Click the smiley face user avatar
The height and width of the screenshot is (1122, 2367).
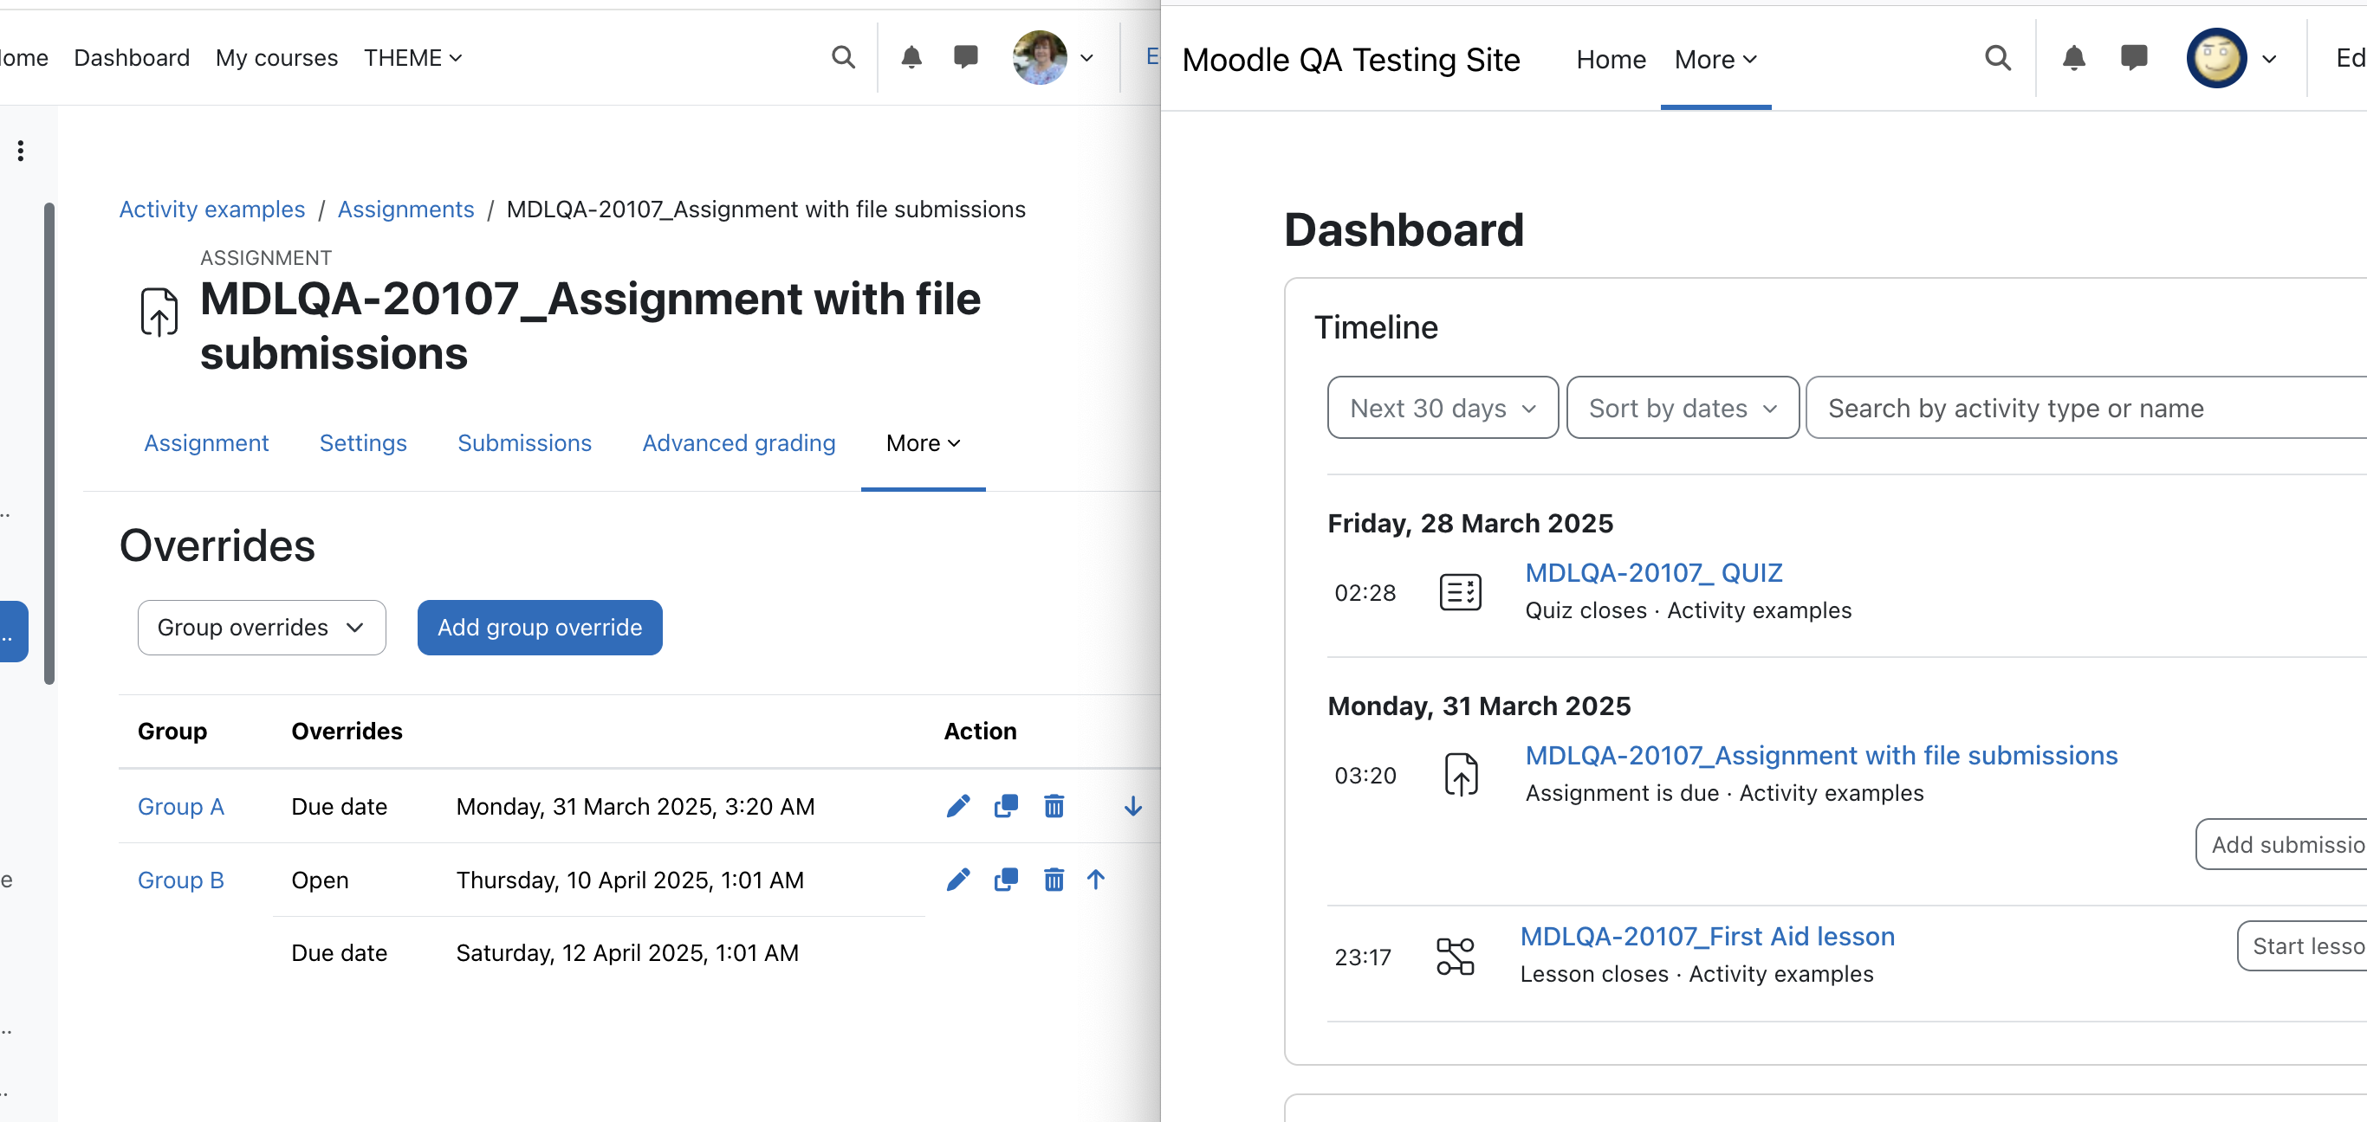click(x=2215, y=58)
